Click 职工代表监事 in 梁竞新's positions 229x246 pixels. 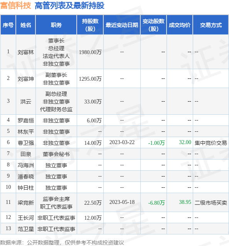(x=56, y=207)
